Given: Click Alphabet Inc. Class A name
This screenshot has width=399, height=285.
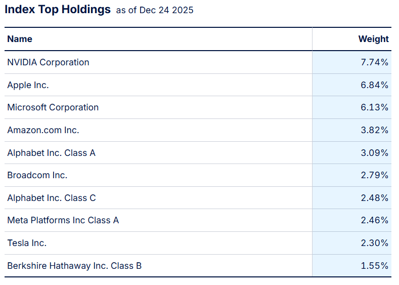Looking at the screenshot, I should [x=51, y=152].
